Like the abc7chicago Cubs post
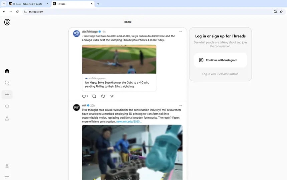 pos(84,96)
